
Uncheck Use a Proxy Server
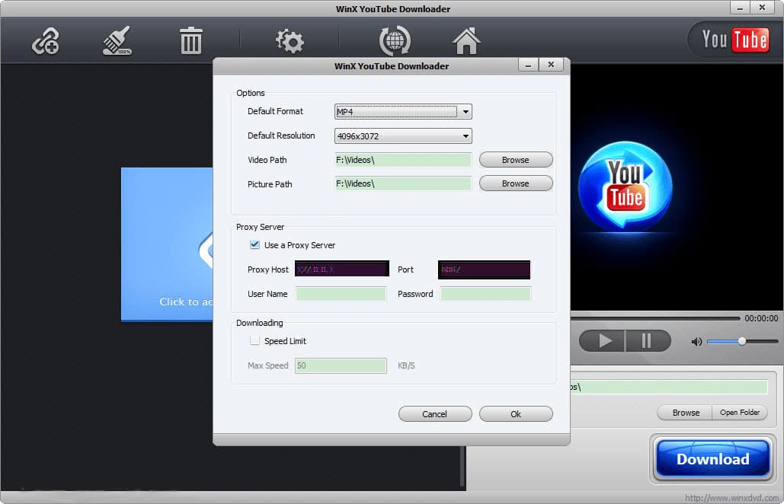(254, 244)
